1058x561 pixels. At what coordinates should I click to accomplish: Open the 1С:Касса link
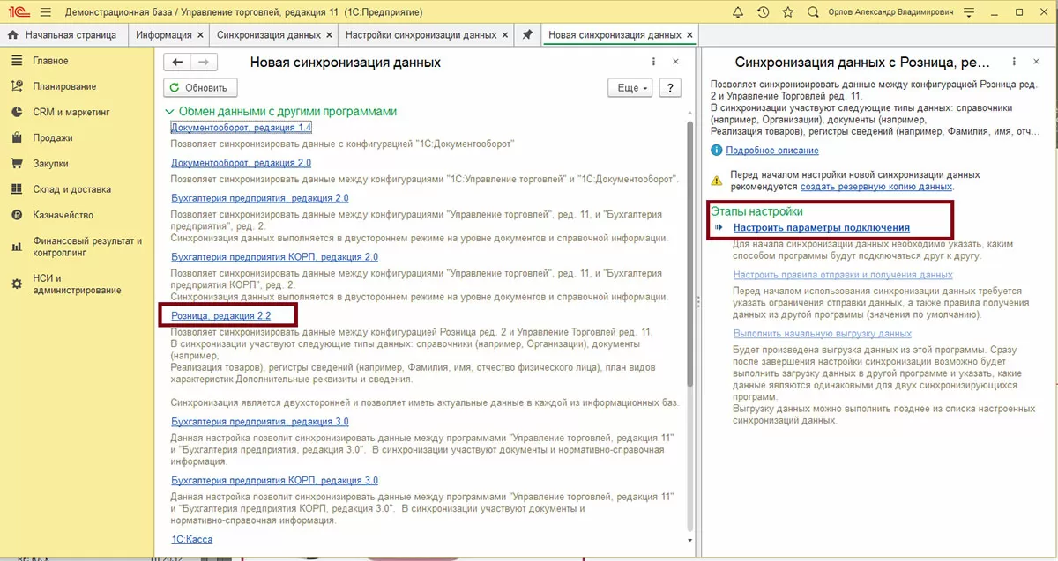[x=191, y=539]
